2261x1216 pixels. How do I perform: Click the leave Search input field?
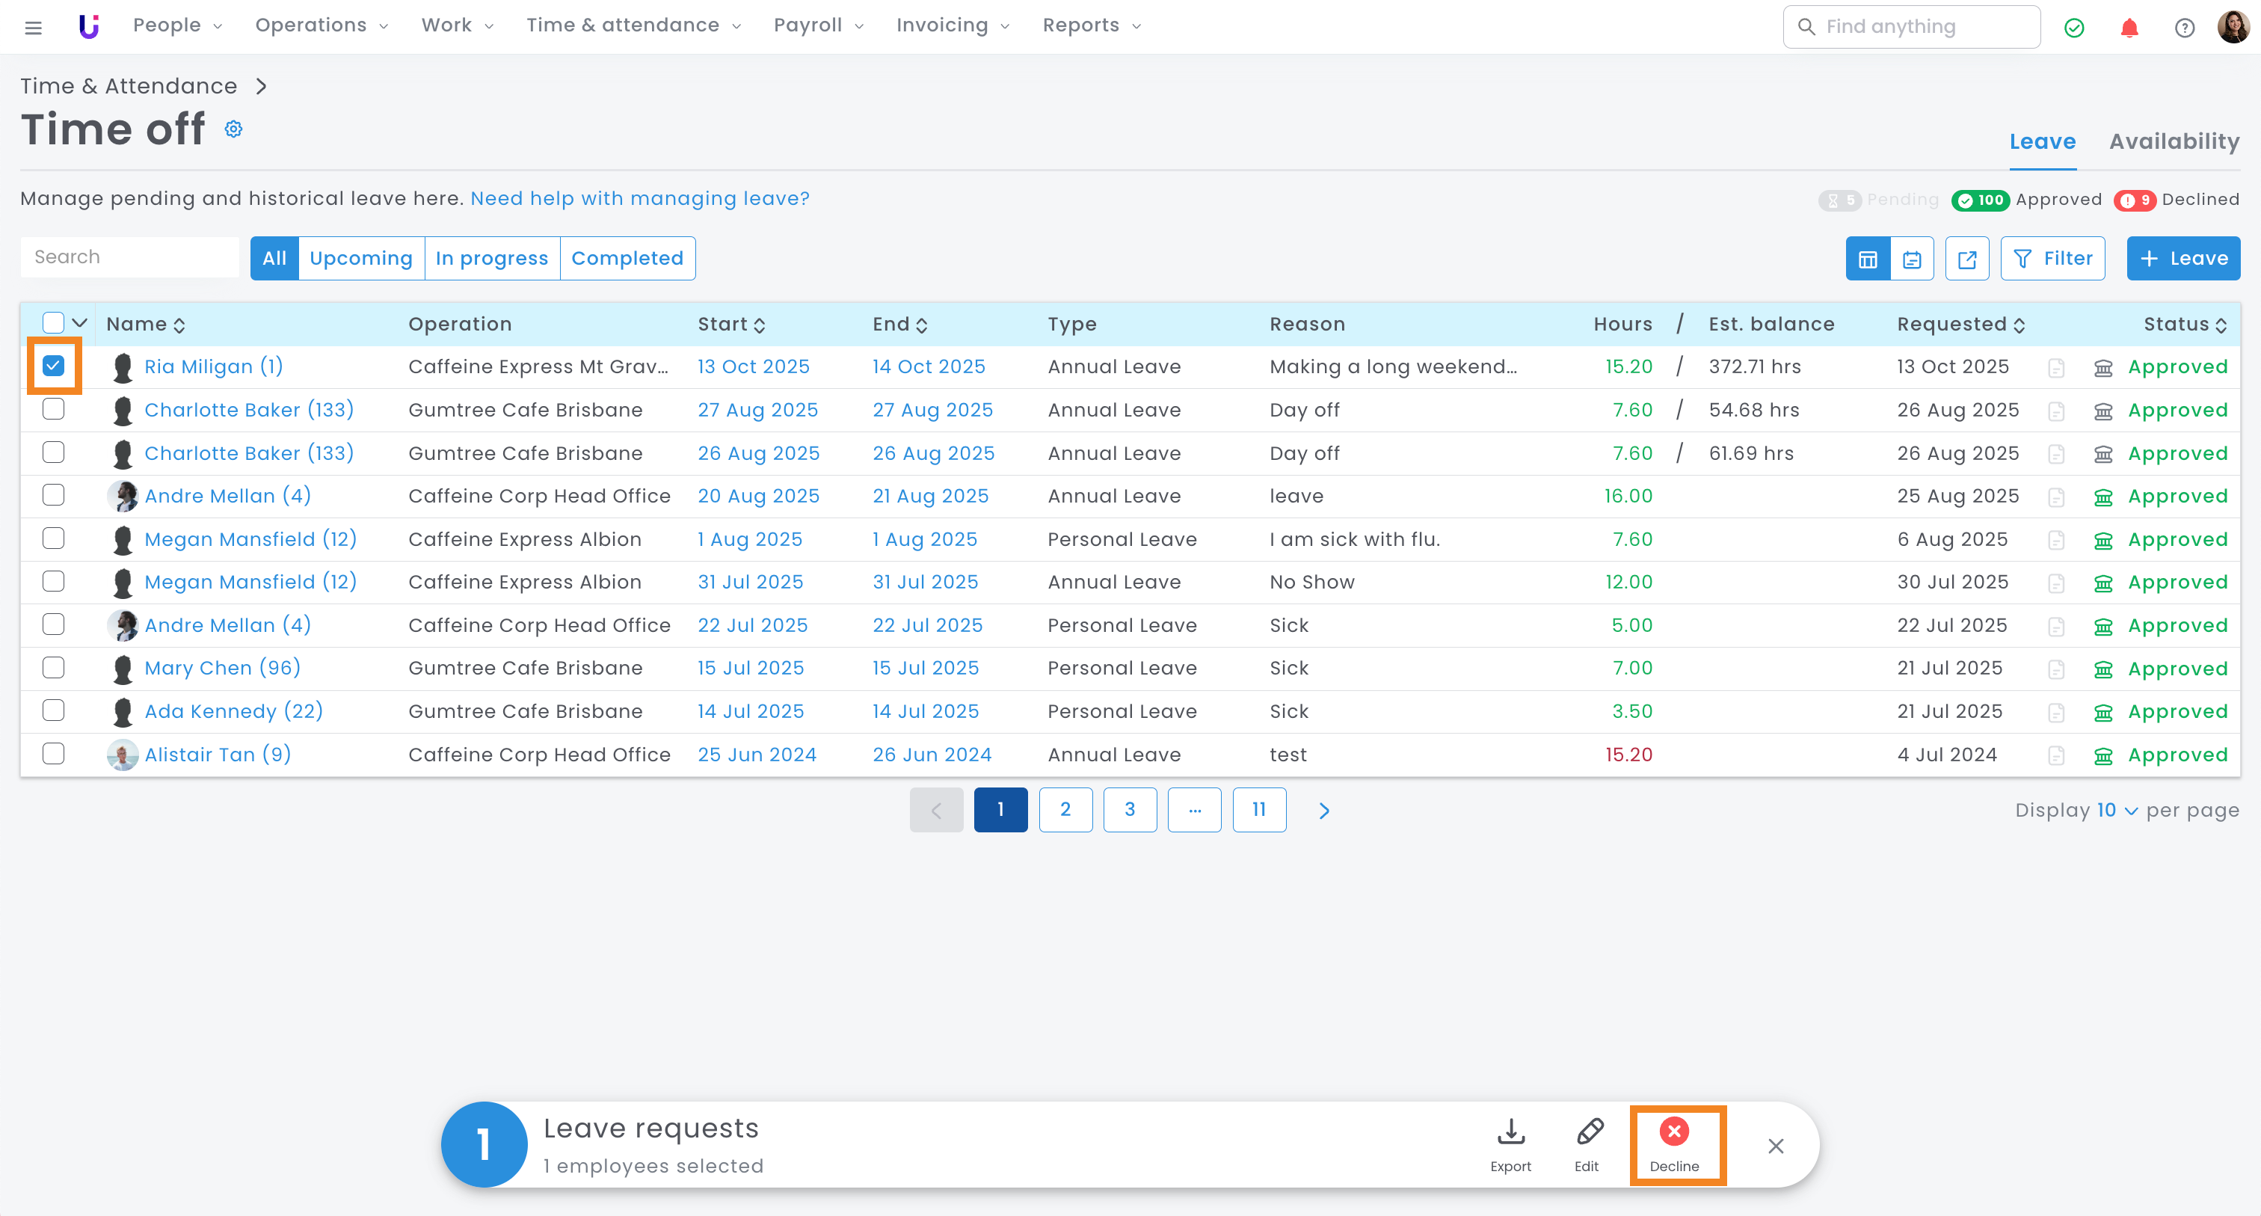tap(130, 257)
